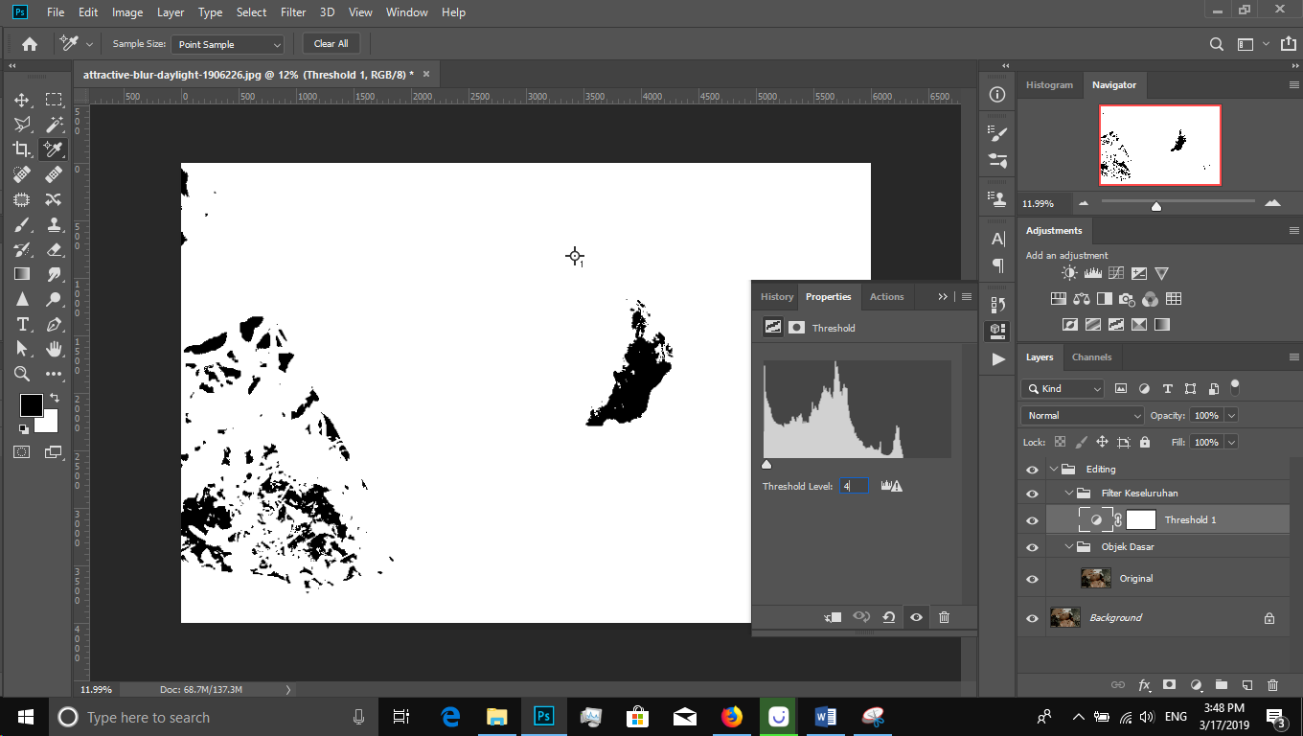
Task: Select the Crop tool
Action: [x=21, y=149]
